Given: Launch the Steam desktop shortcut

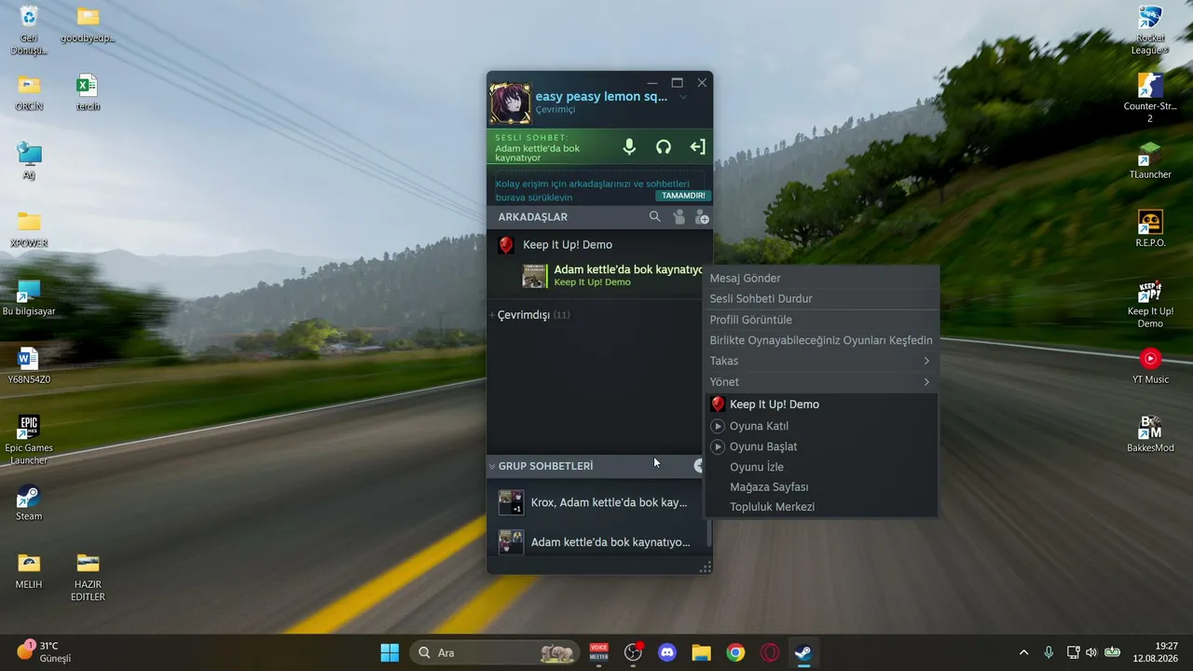Looking at the screenshot, I should pos(29,502).
